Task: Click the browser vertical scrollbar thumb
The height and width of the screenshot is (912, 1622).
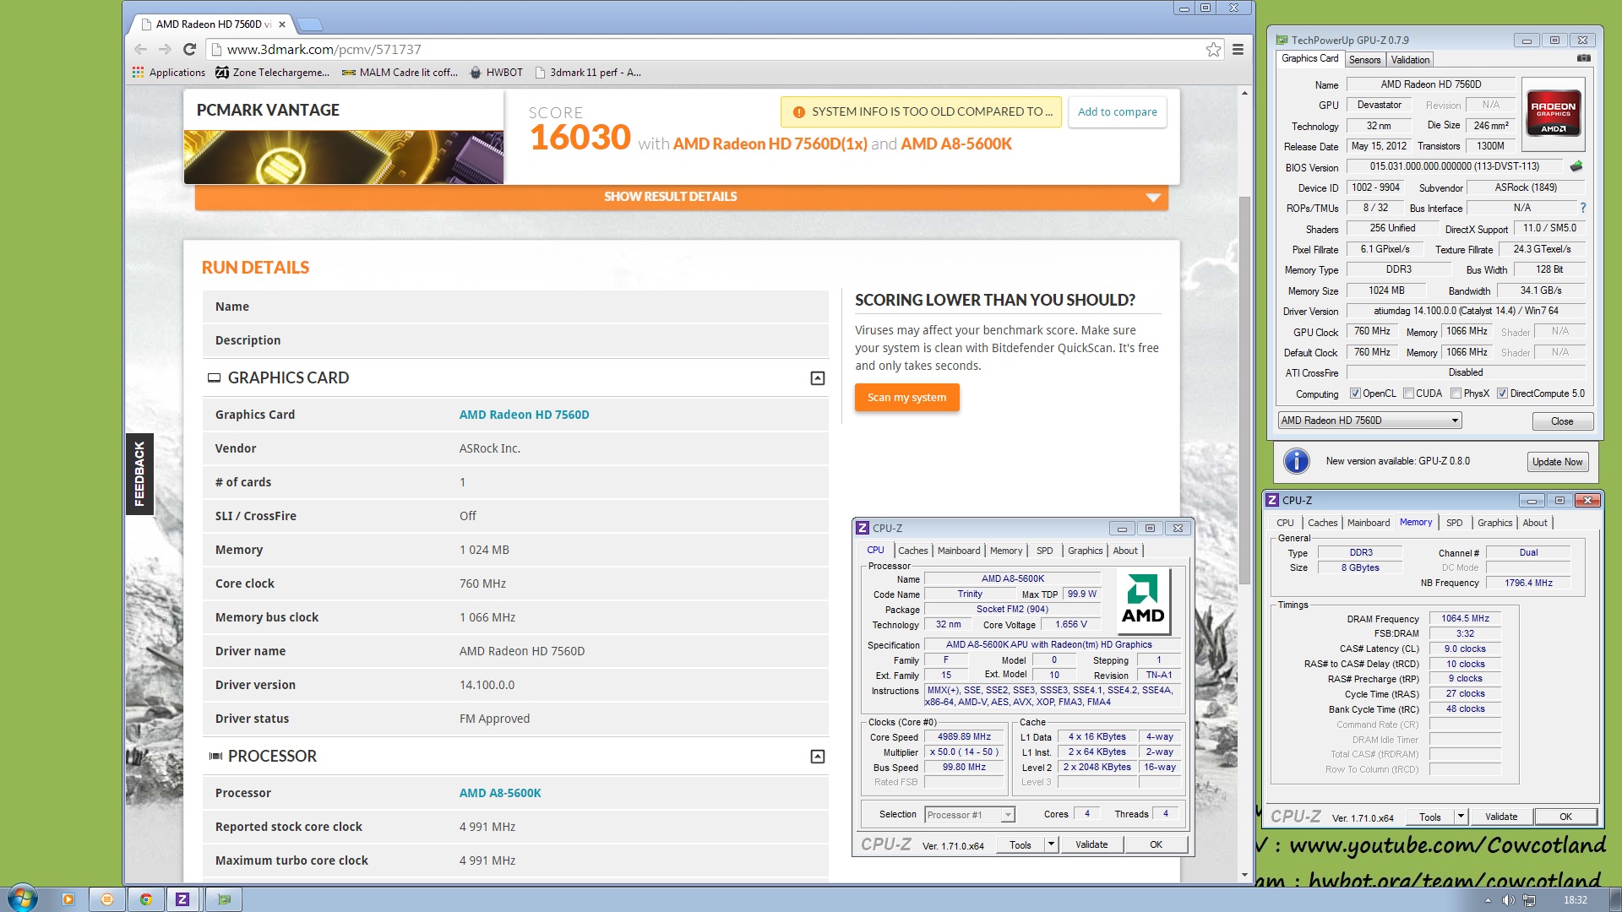Action: pyautogui.click(x=1244, y=390)
